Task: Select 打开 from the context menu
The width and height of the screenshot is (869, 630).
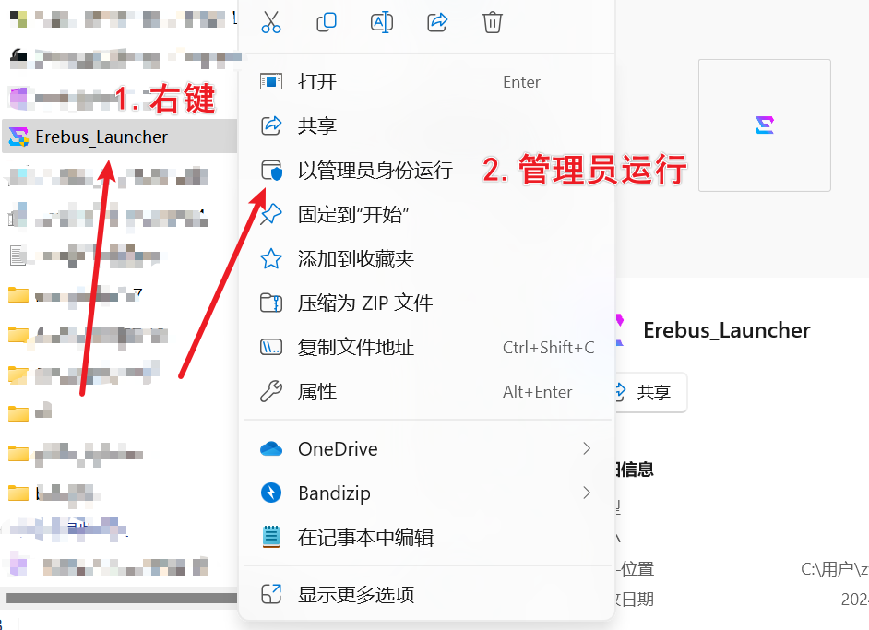Action: 317,82
